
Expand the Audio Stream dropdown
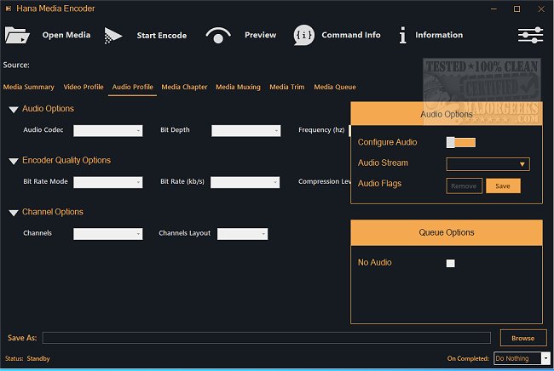coord(488,164)
